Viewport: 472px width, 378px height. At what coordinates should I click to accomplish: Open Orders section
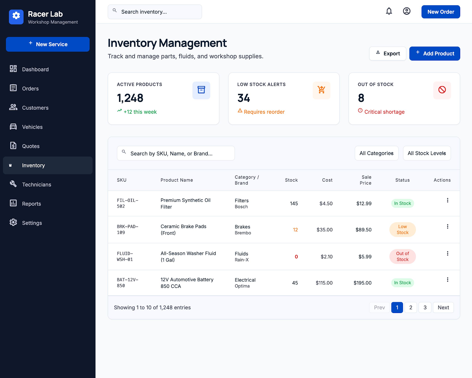click(x=48, y=89)
